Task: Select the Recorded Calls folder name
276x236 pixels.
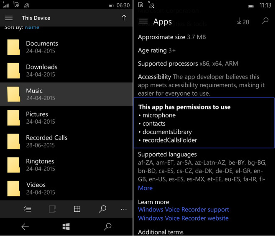Action: pyautogui.click(x=47, y=138)
